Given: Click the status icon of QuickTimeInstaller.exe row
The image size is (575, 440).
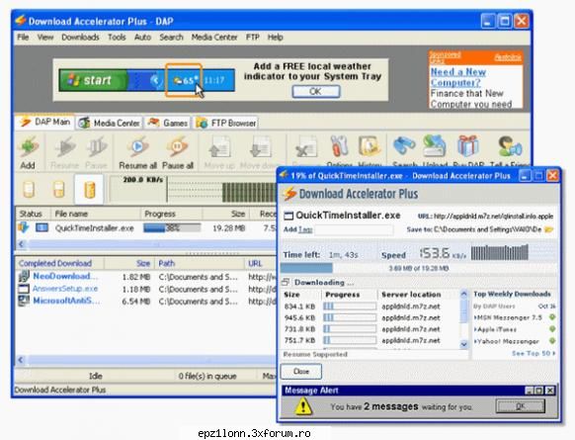Looking at the screenshot, I should (x=23, y=227).
